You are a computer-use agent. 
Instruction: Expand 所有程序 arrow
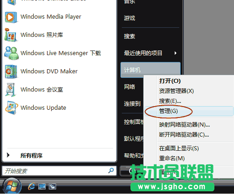coord(8,155)
